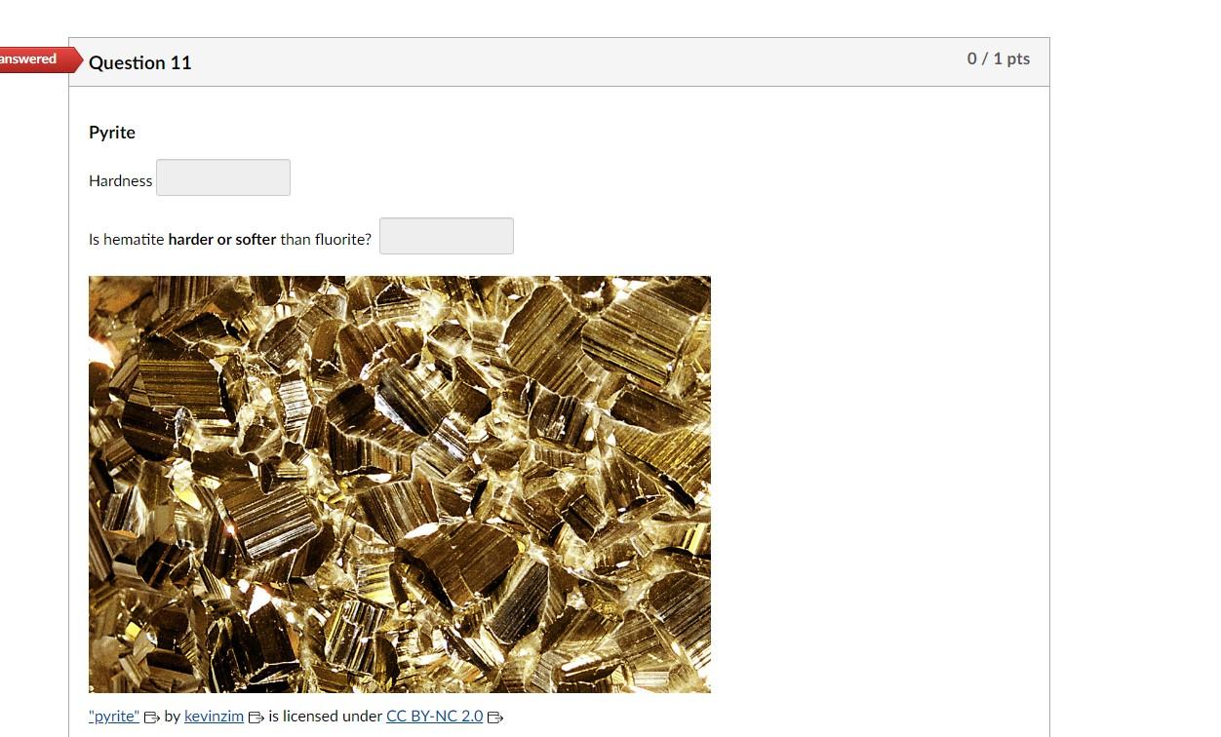Click external-link icon after "pyrite" link
Image resolution: width=1221 pixels, height=737 pixels.
point(152,718)
